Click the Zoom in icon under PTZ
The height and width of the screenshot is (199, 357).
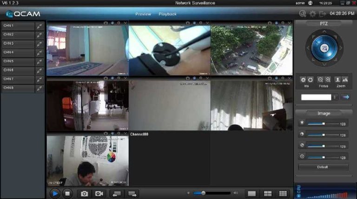coord(338,80)
